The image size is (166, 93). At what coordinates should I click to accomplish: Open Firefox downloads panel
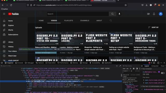coord(147,5)
